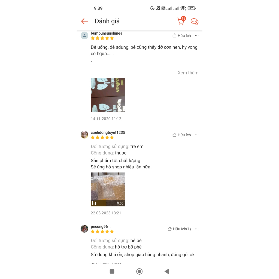This screenshot has width=279, height=279.
Task: Mark canhdongtuyet1235 review as Hữu ích
Action: 182,135
